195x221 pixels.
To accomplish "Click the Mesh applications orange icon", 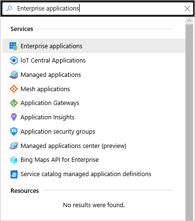I will pos(14,89).
